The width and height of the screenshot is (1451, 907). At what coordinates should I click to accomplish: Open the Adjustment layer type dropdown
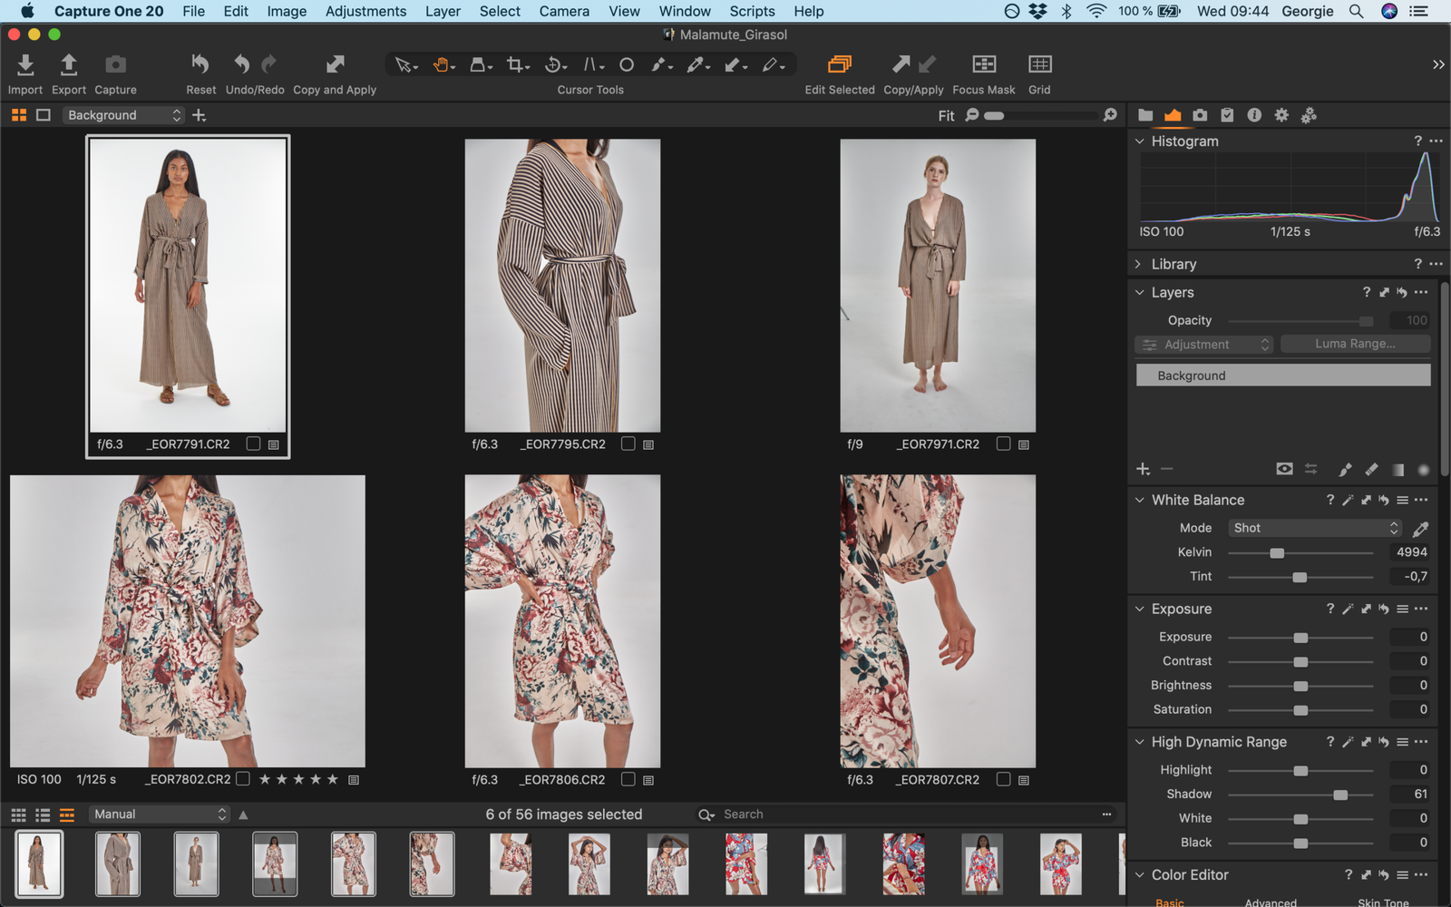[1204, 345]
